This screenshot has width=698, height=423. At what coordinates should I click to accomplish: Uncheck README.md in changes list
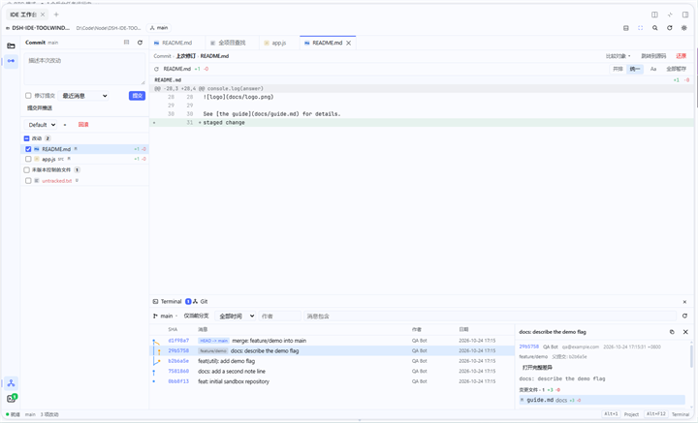click(x=28, y=149)
